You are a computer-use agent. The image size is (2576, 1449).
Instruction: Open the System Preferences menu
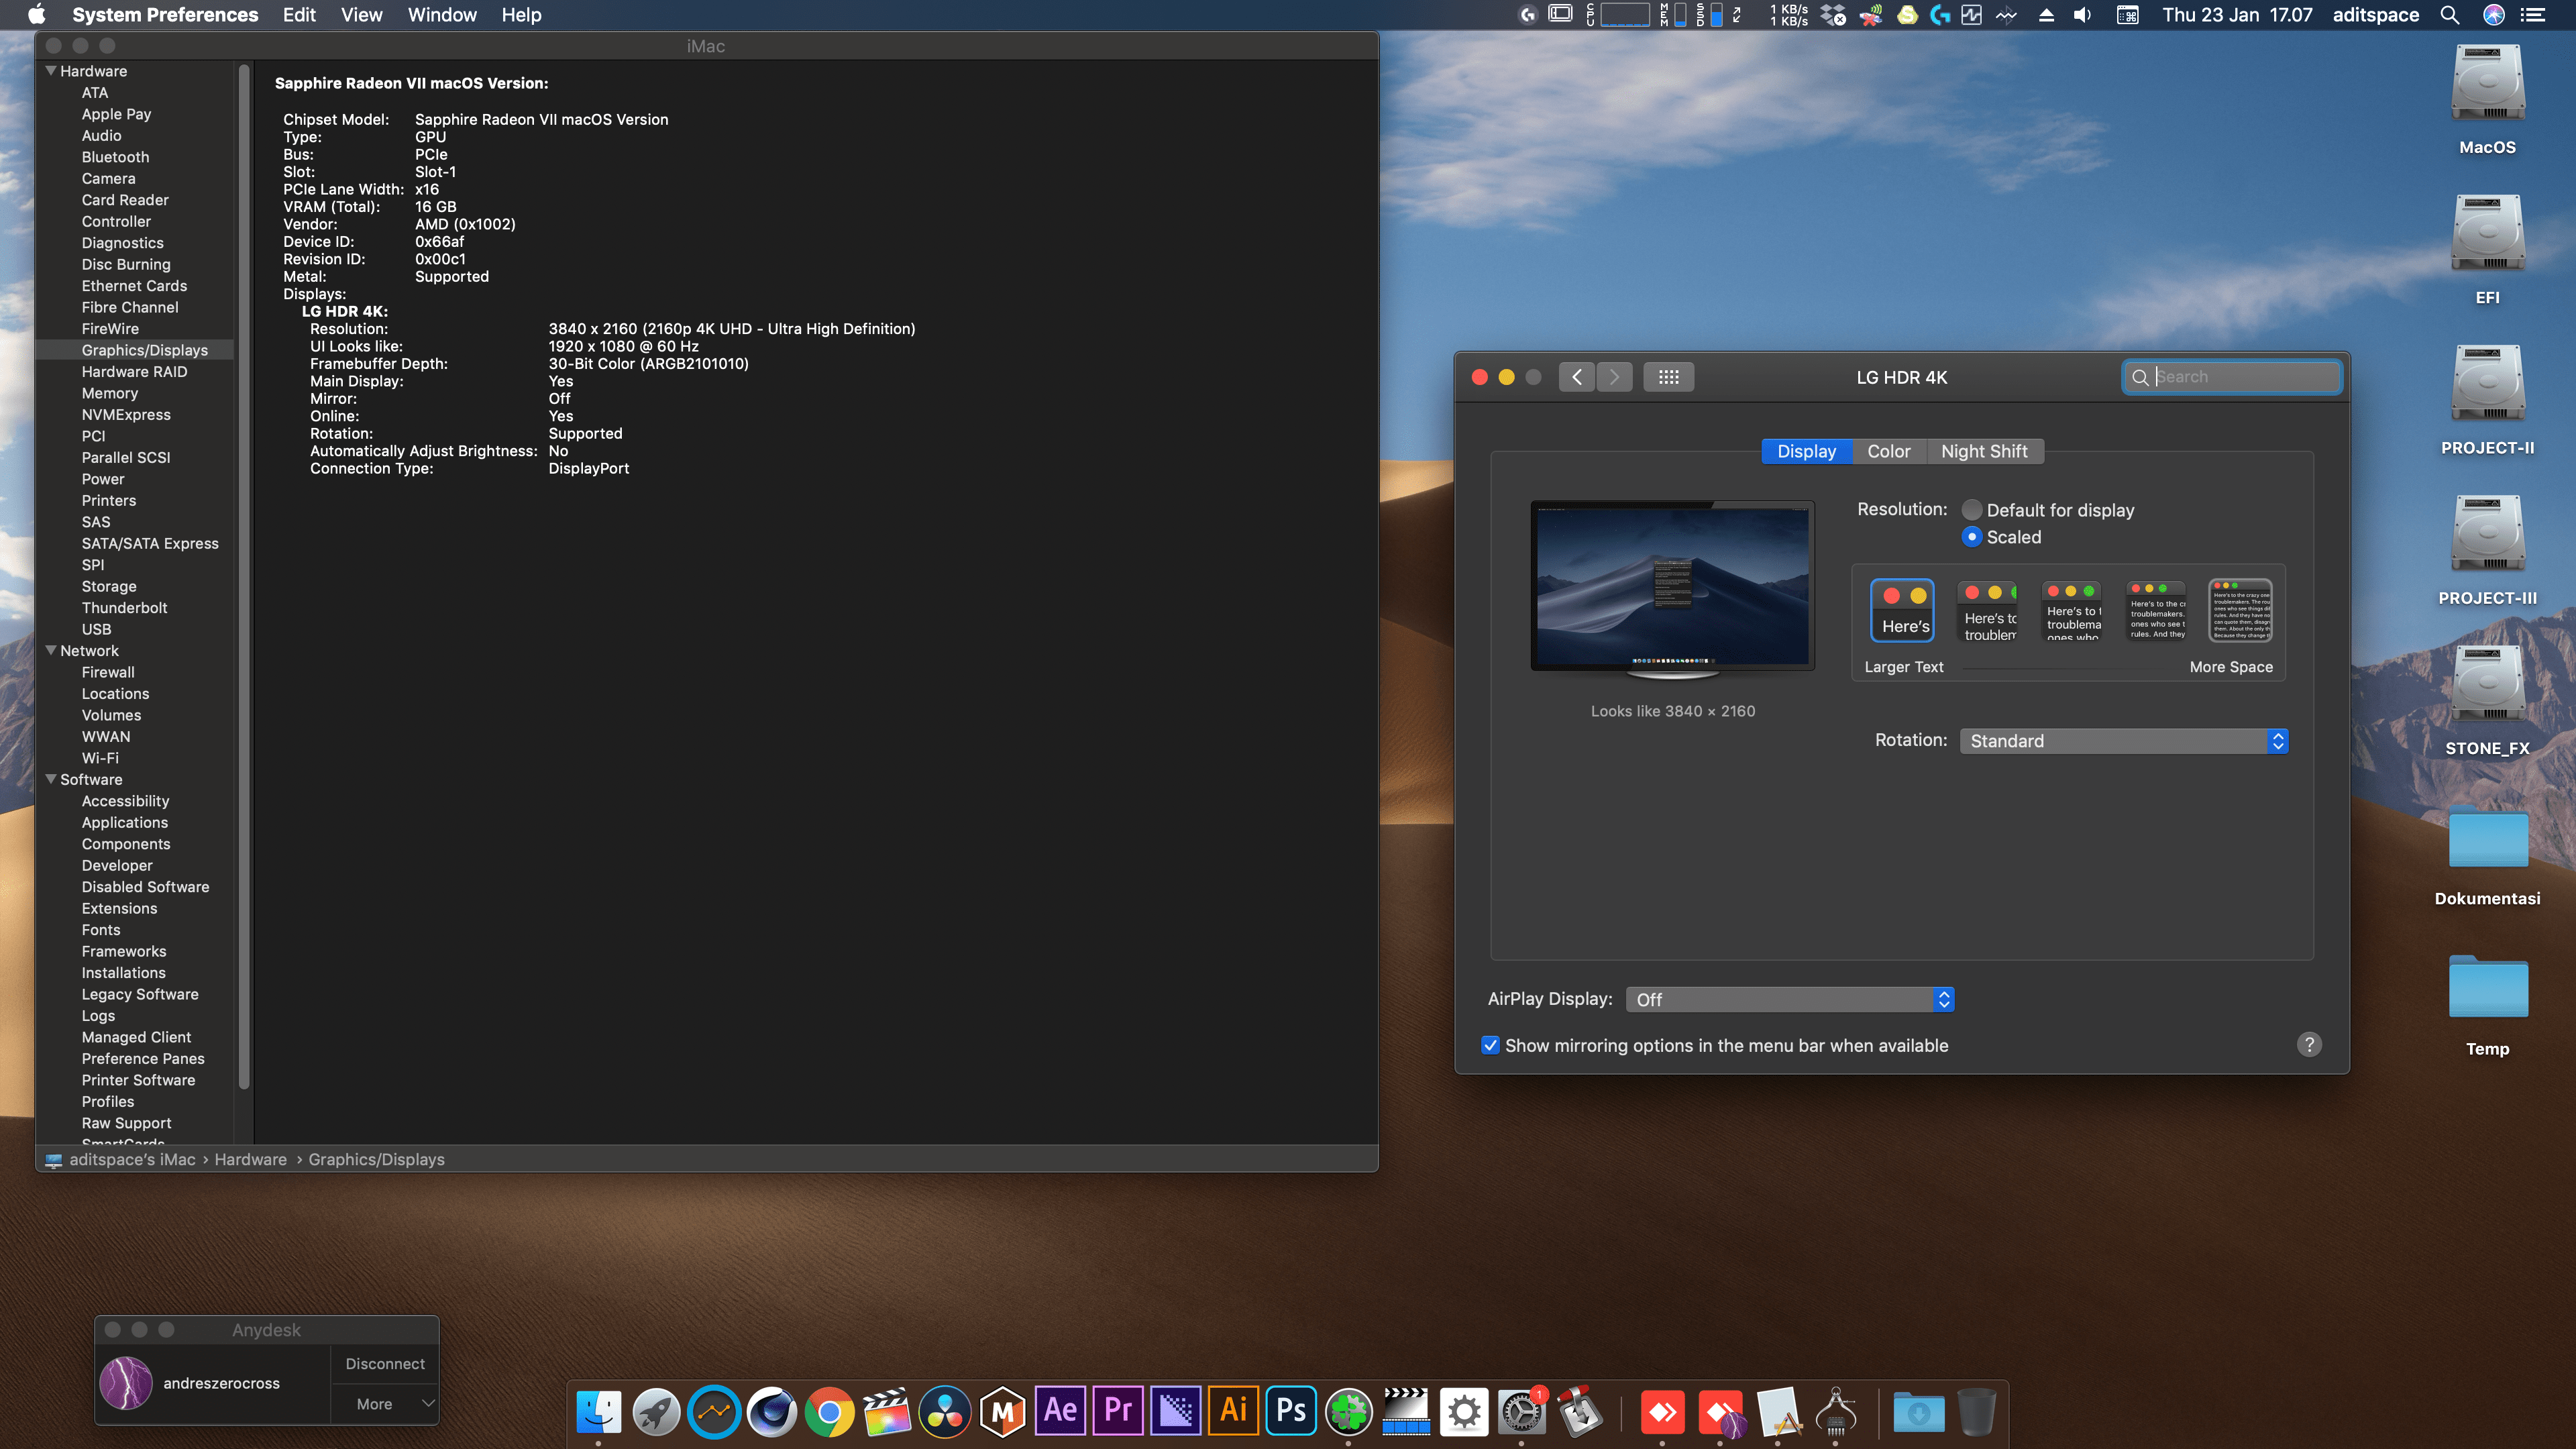click(x=165, y=15)
